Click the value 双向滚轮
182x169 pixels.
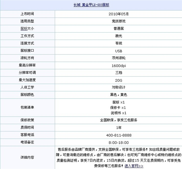click(118, 58)
